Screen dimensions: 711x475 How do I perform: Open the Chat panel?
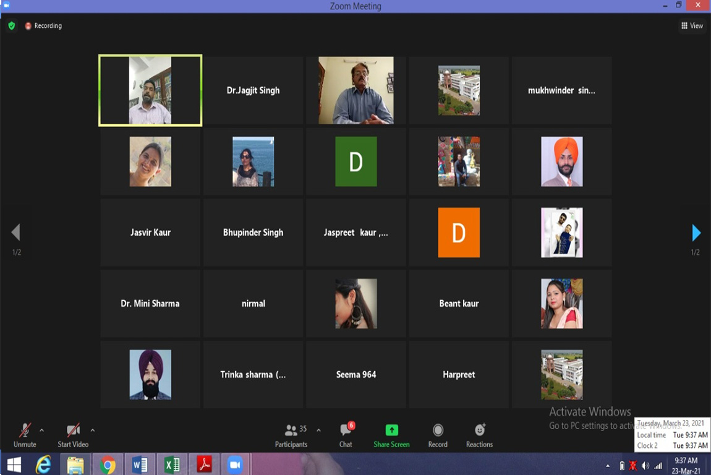point(346,435)
